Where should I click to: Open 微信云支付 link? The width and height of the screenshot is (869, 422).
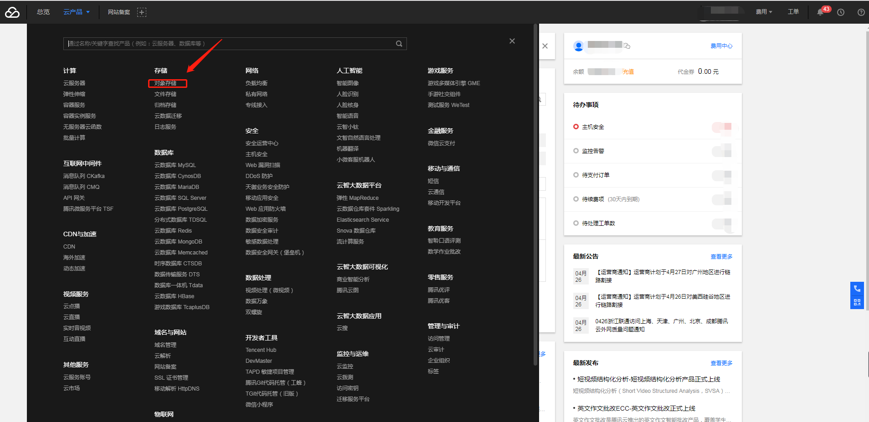click(442, 143)
